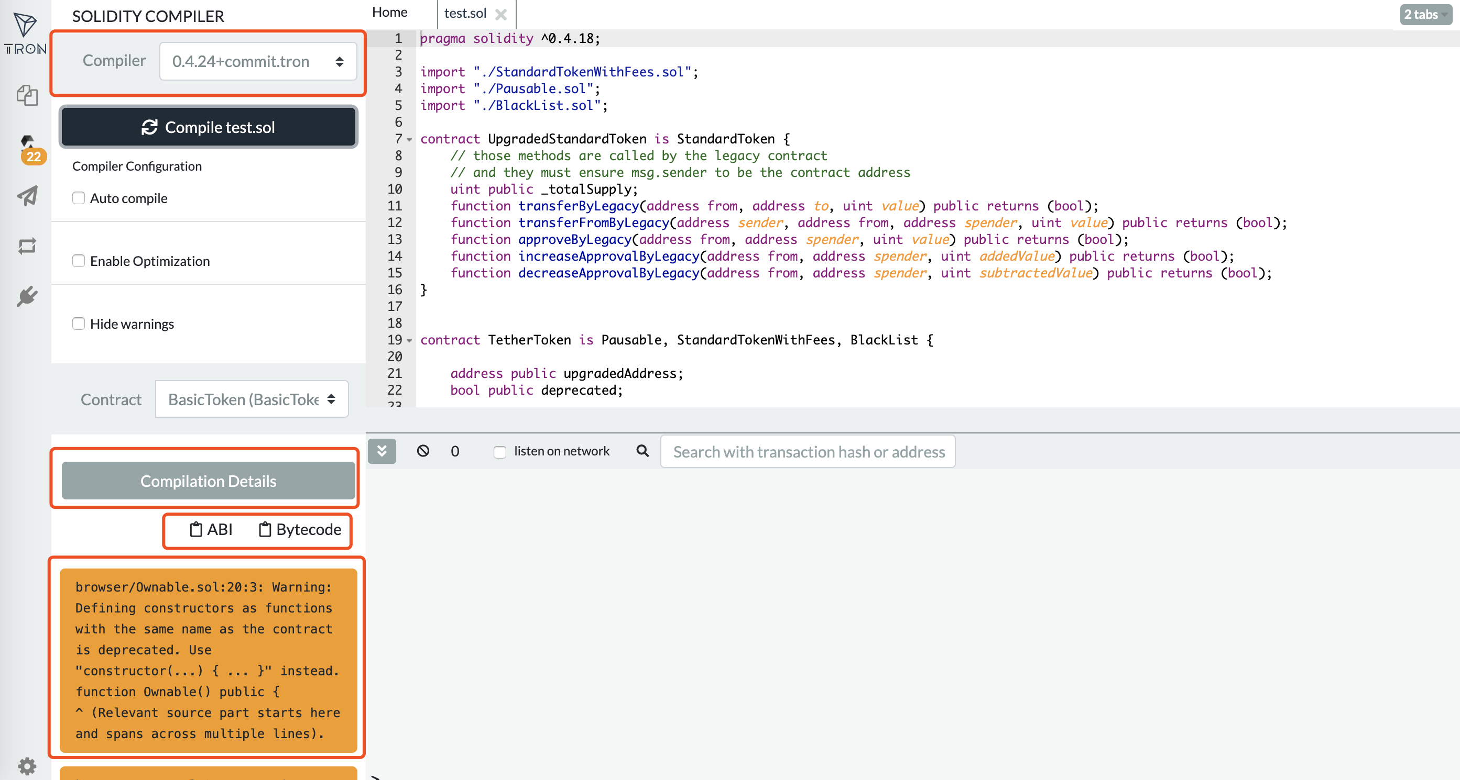Check the Enable Optimization box

point(79,261)
